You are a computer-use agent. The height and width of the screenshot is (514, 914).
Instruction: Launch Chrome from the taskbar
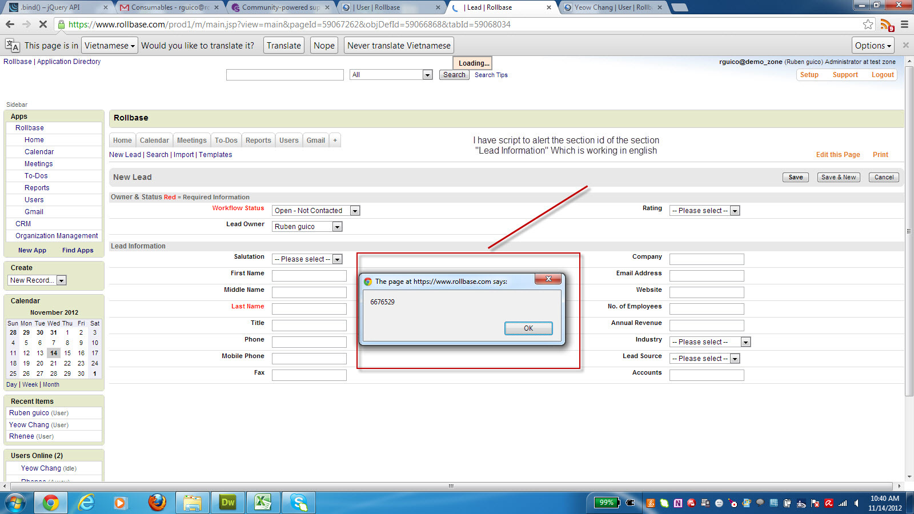(x=50, y=503)
